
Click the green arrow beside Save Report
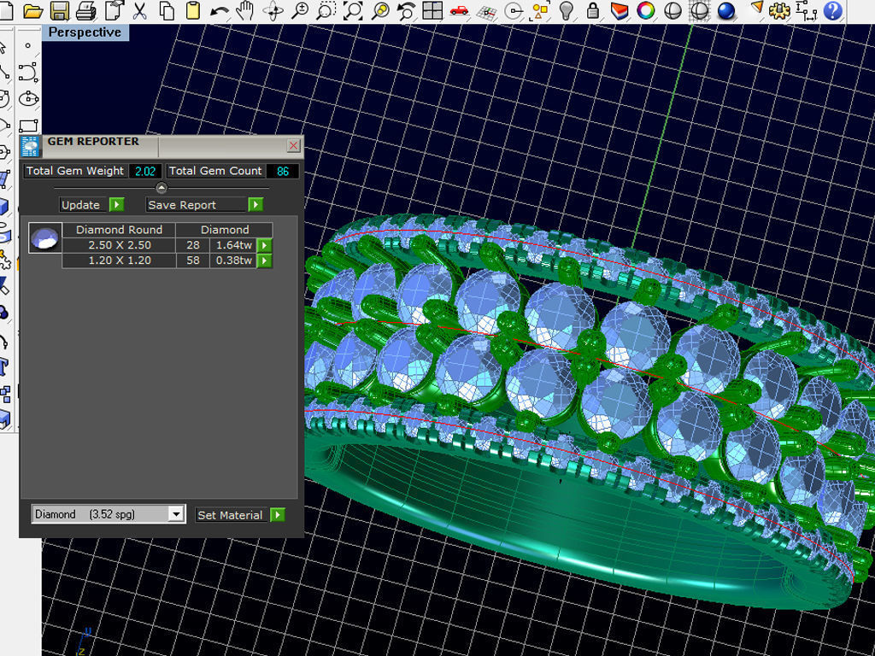255,205
